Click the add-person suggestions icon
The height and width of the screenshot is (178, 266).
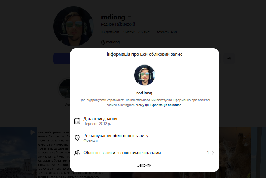229,58
